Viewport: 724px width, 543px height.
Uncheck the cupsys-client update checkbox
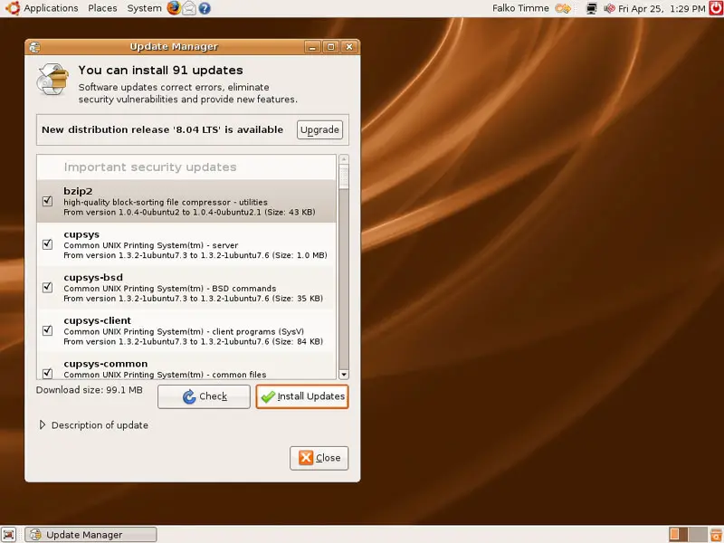(47, 330)
